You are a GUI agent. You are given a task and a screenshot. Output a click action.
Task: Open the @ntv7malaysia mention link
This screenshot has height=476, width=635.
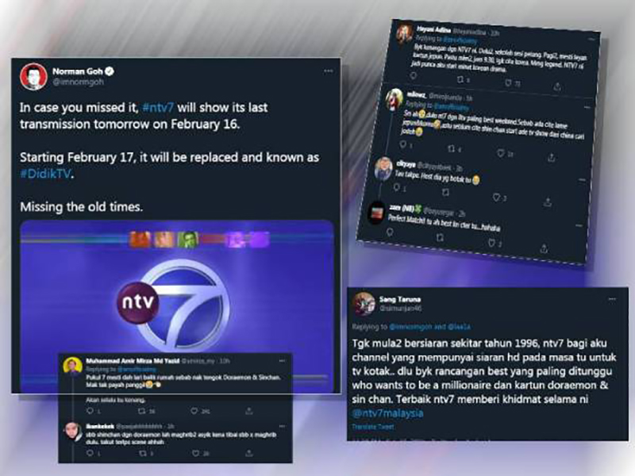point(387,413)
